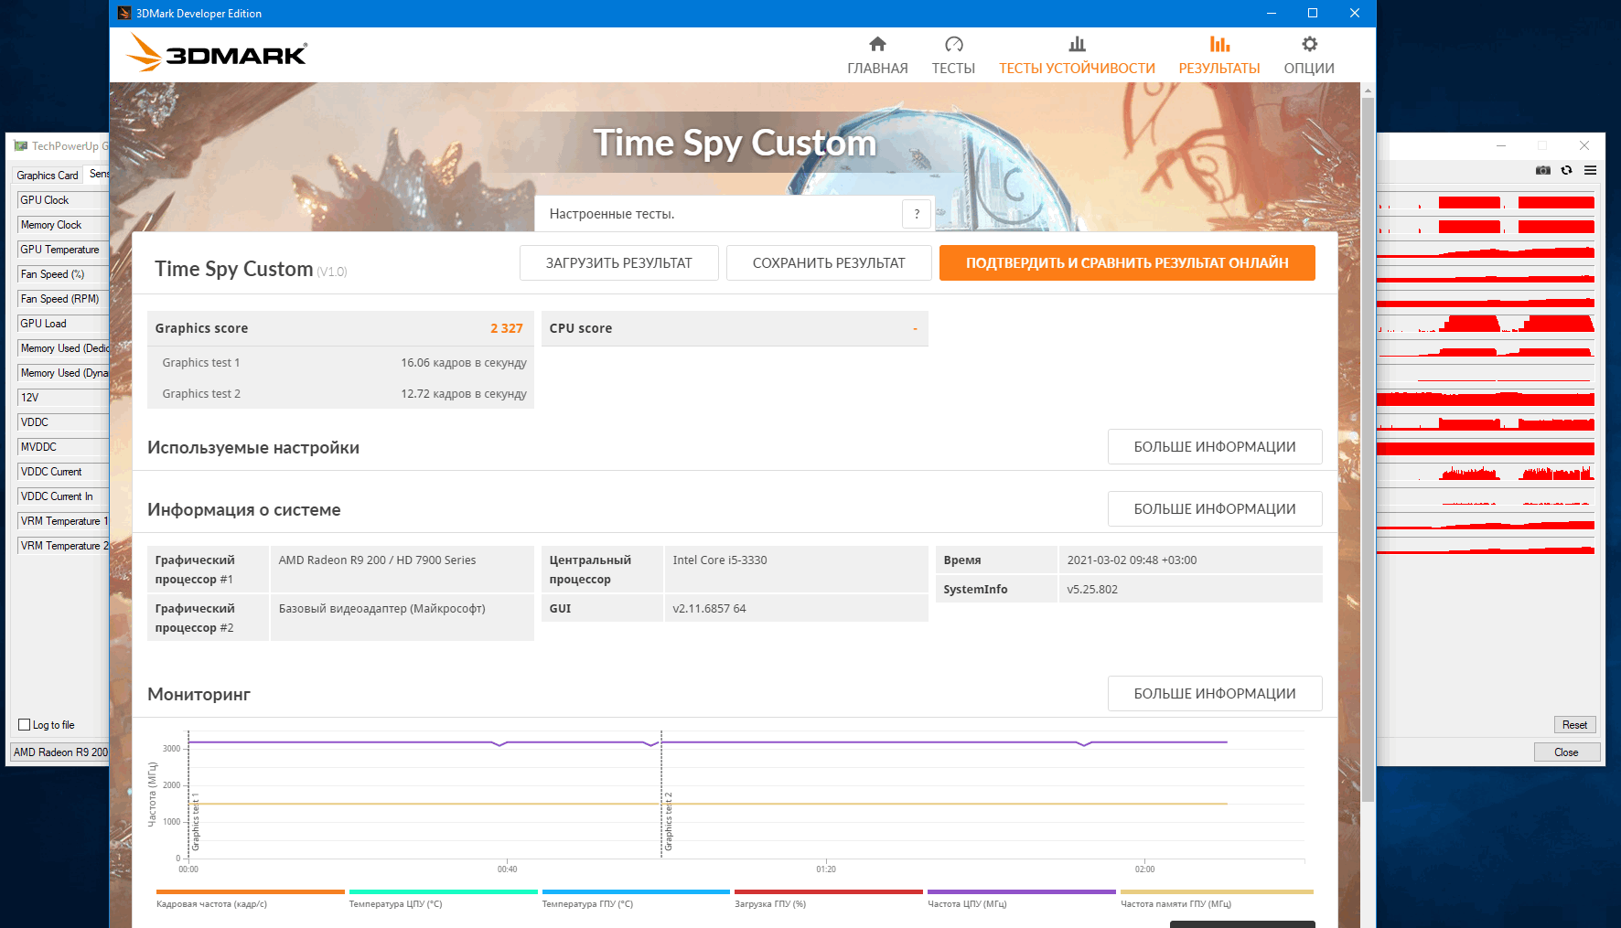
Task: Click the question mark help button
Action: (x=917, y=214)
